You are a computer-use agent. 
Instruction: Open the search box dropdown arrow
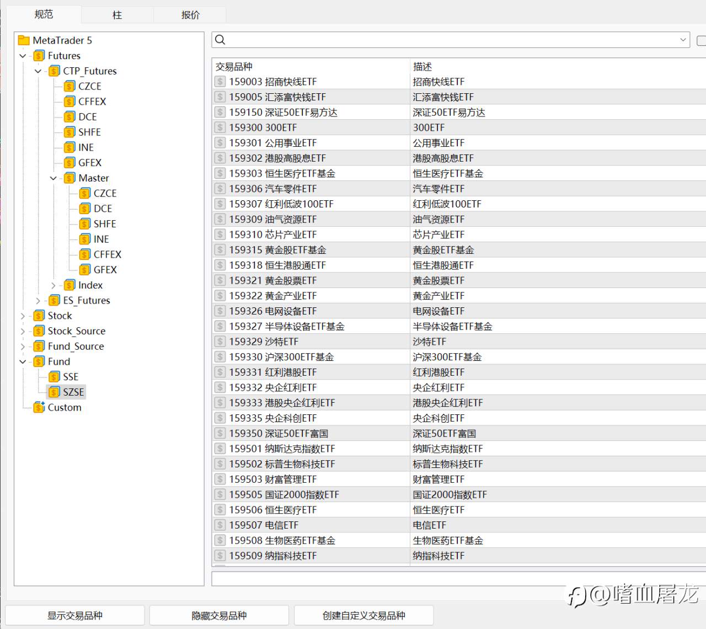pos(683,40)
